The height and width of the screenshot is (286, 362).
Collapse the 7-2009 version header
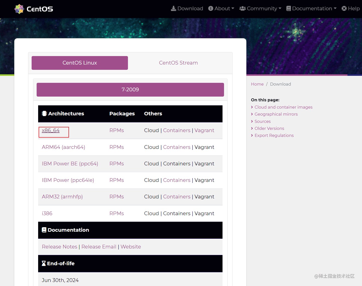[130, 90]
